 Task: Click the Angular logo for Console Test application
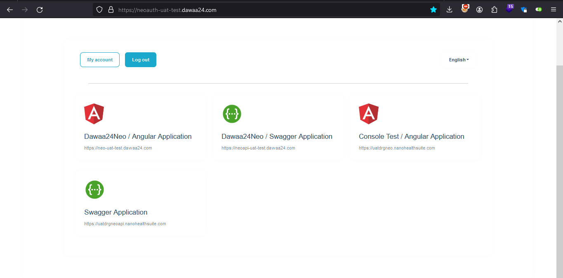click(369, 114)
